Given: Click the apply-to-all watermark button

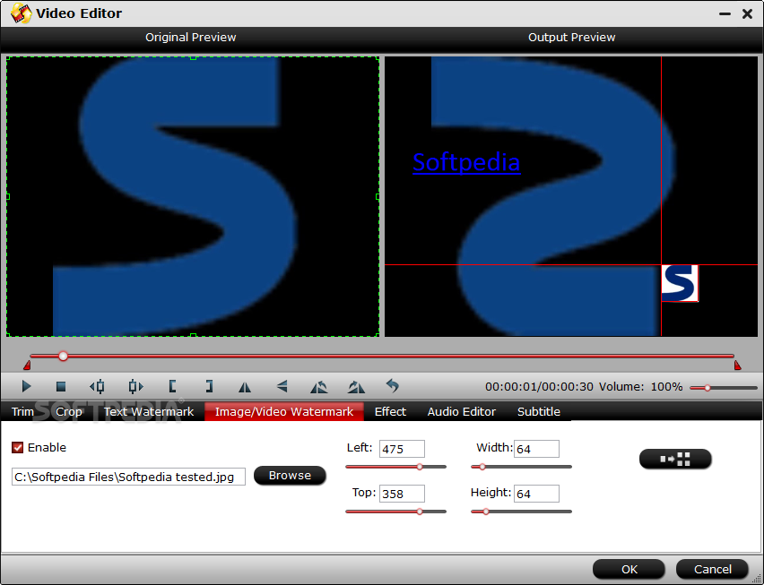Looking at the screenshot, I should coord(675,459).
